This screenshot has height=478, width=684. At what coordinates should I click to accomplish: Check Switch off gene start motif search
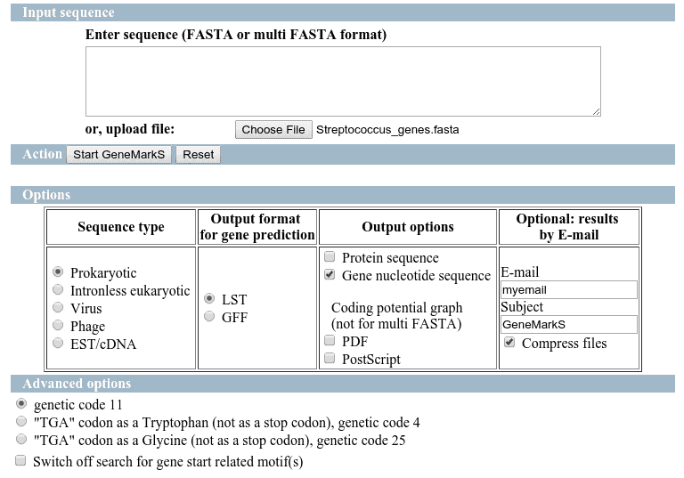point(21,461)
